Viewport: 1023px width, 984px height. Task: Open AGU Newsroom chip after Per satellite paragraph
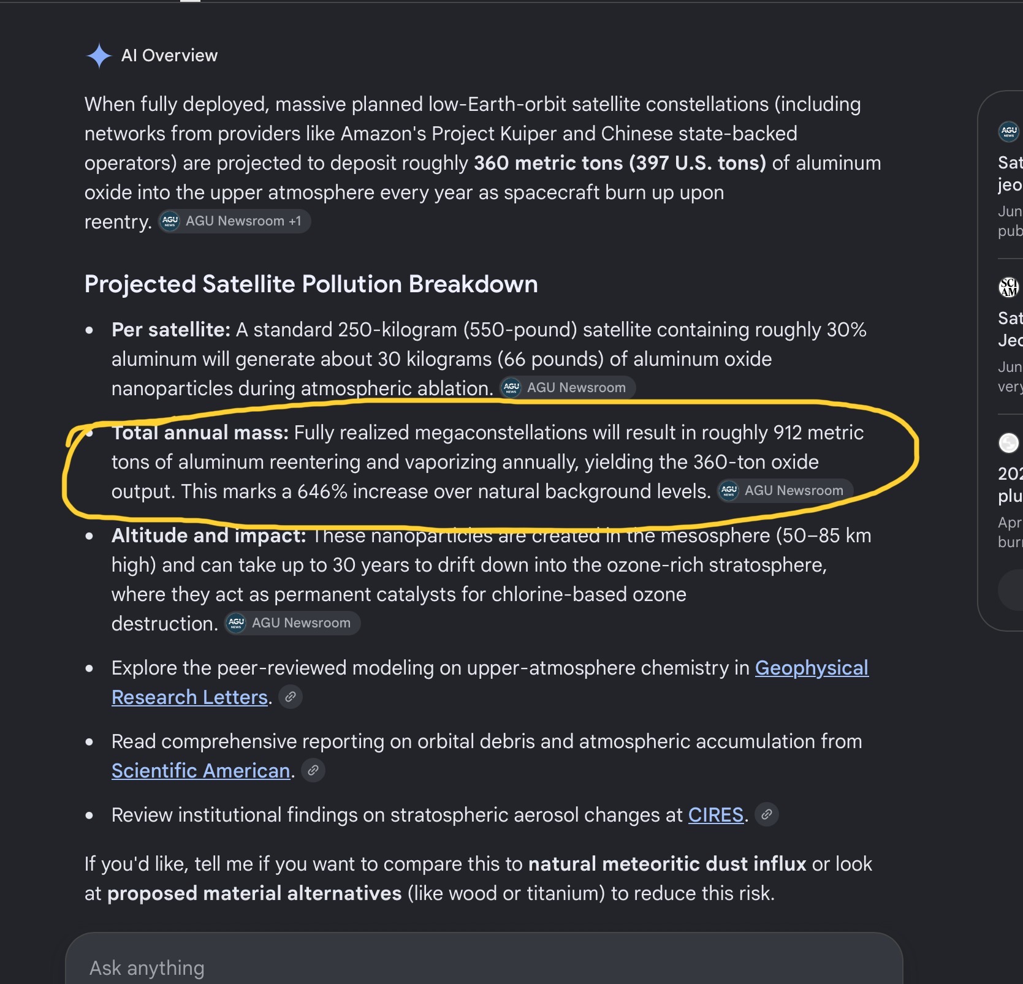[x=567, y=388]
